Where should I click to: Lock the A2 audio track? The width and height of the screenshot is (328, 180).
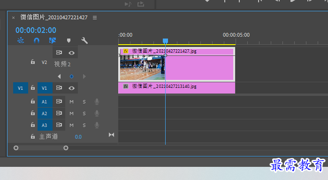[33, 113]
